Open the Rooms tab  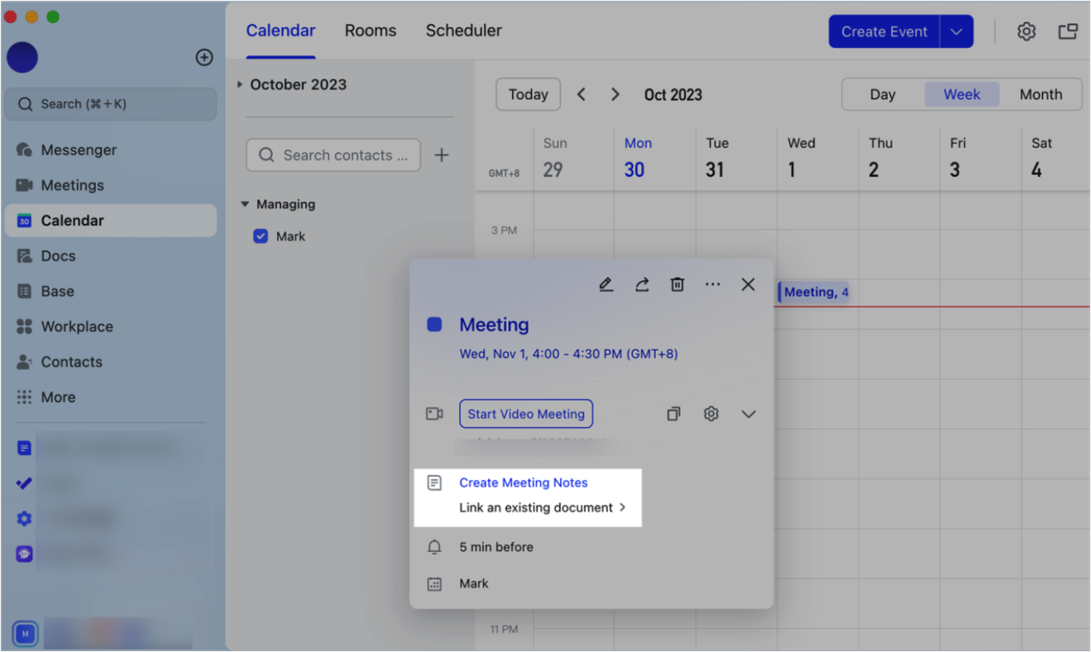point(370,31)
